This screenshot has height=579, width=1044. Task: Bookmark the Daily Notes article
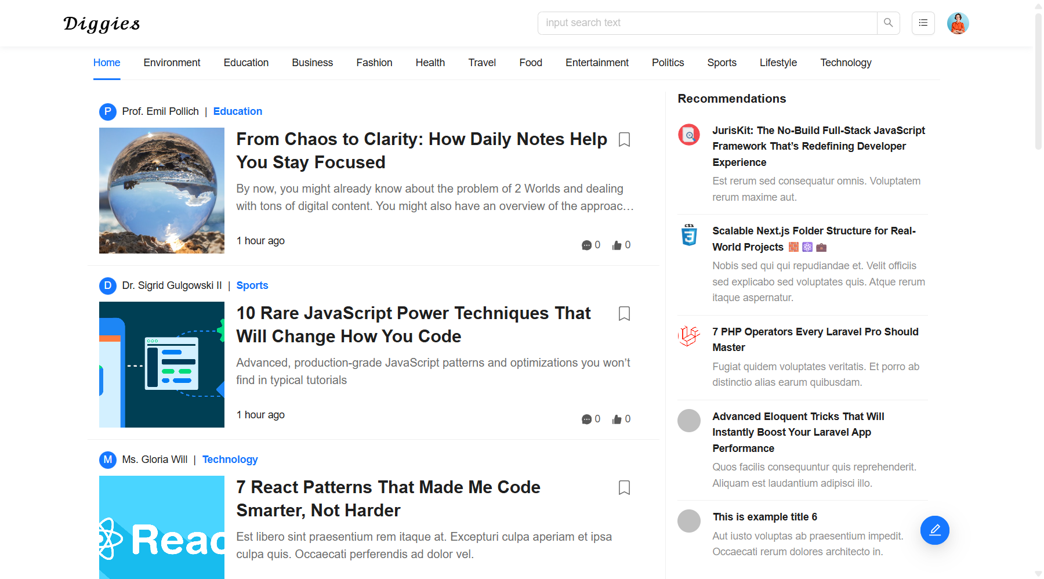[x=624, y=140]
